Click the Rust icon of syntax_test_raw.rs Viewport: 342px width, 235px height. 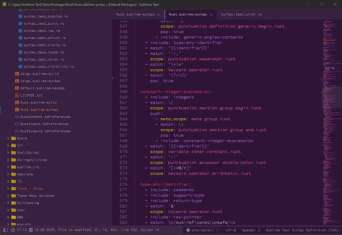[x=20, y=31]
